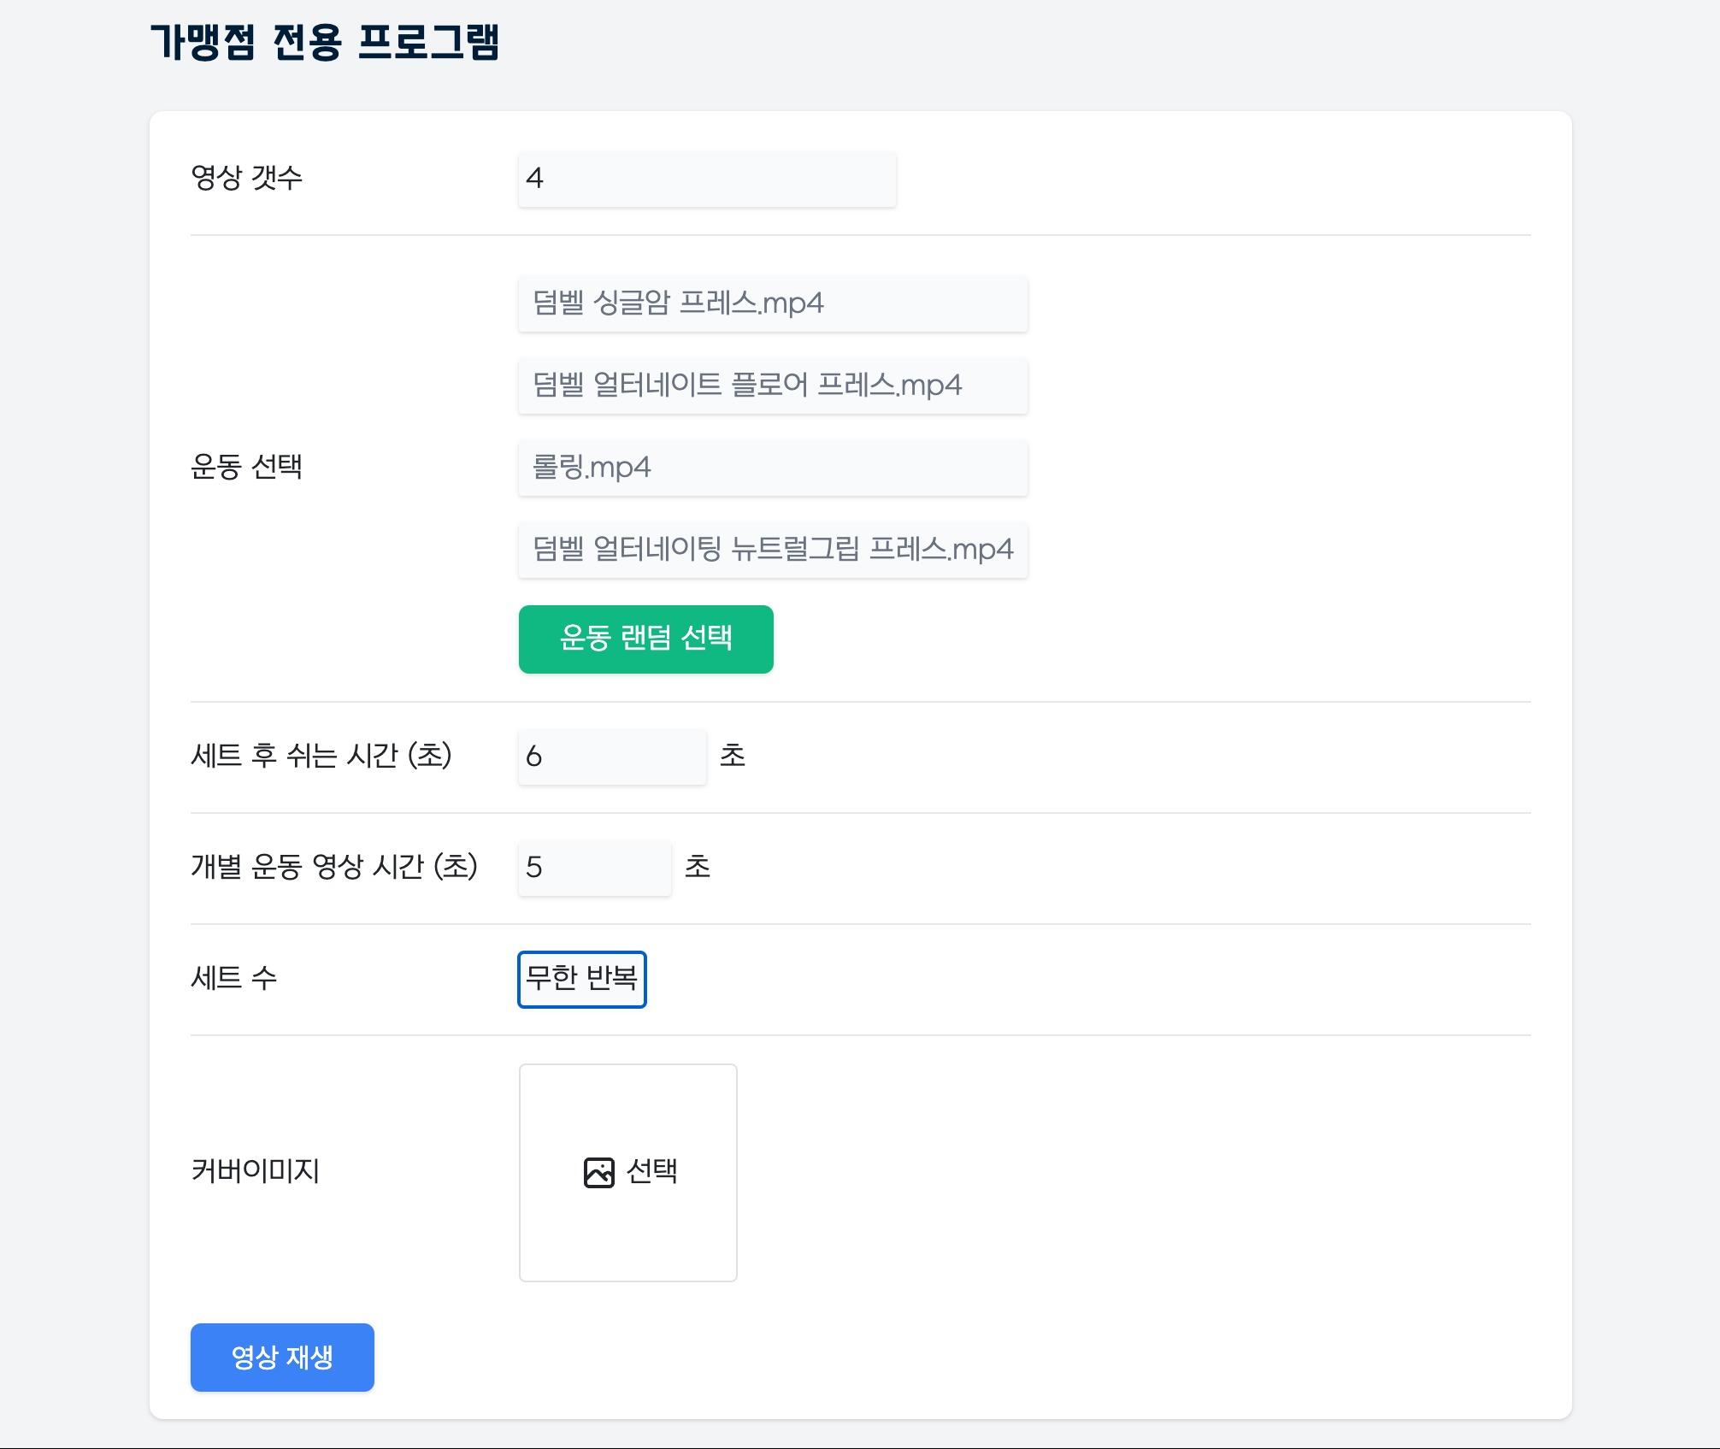Open the 덤벨 얼터네이팅 뉴트럴그립 프레스.mp4 field
This screenshot has width=1720, height=1449.
coord(773,550)
